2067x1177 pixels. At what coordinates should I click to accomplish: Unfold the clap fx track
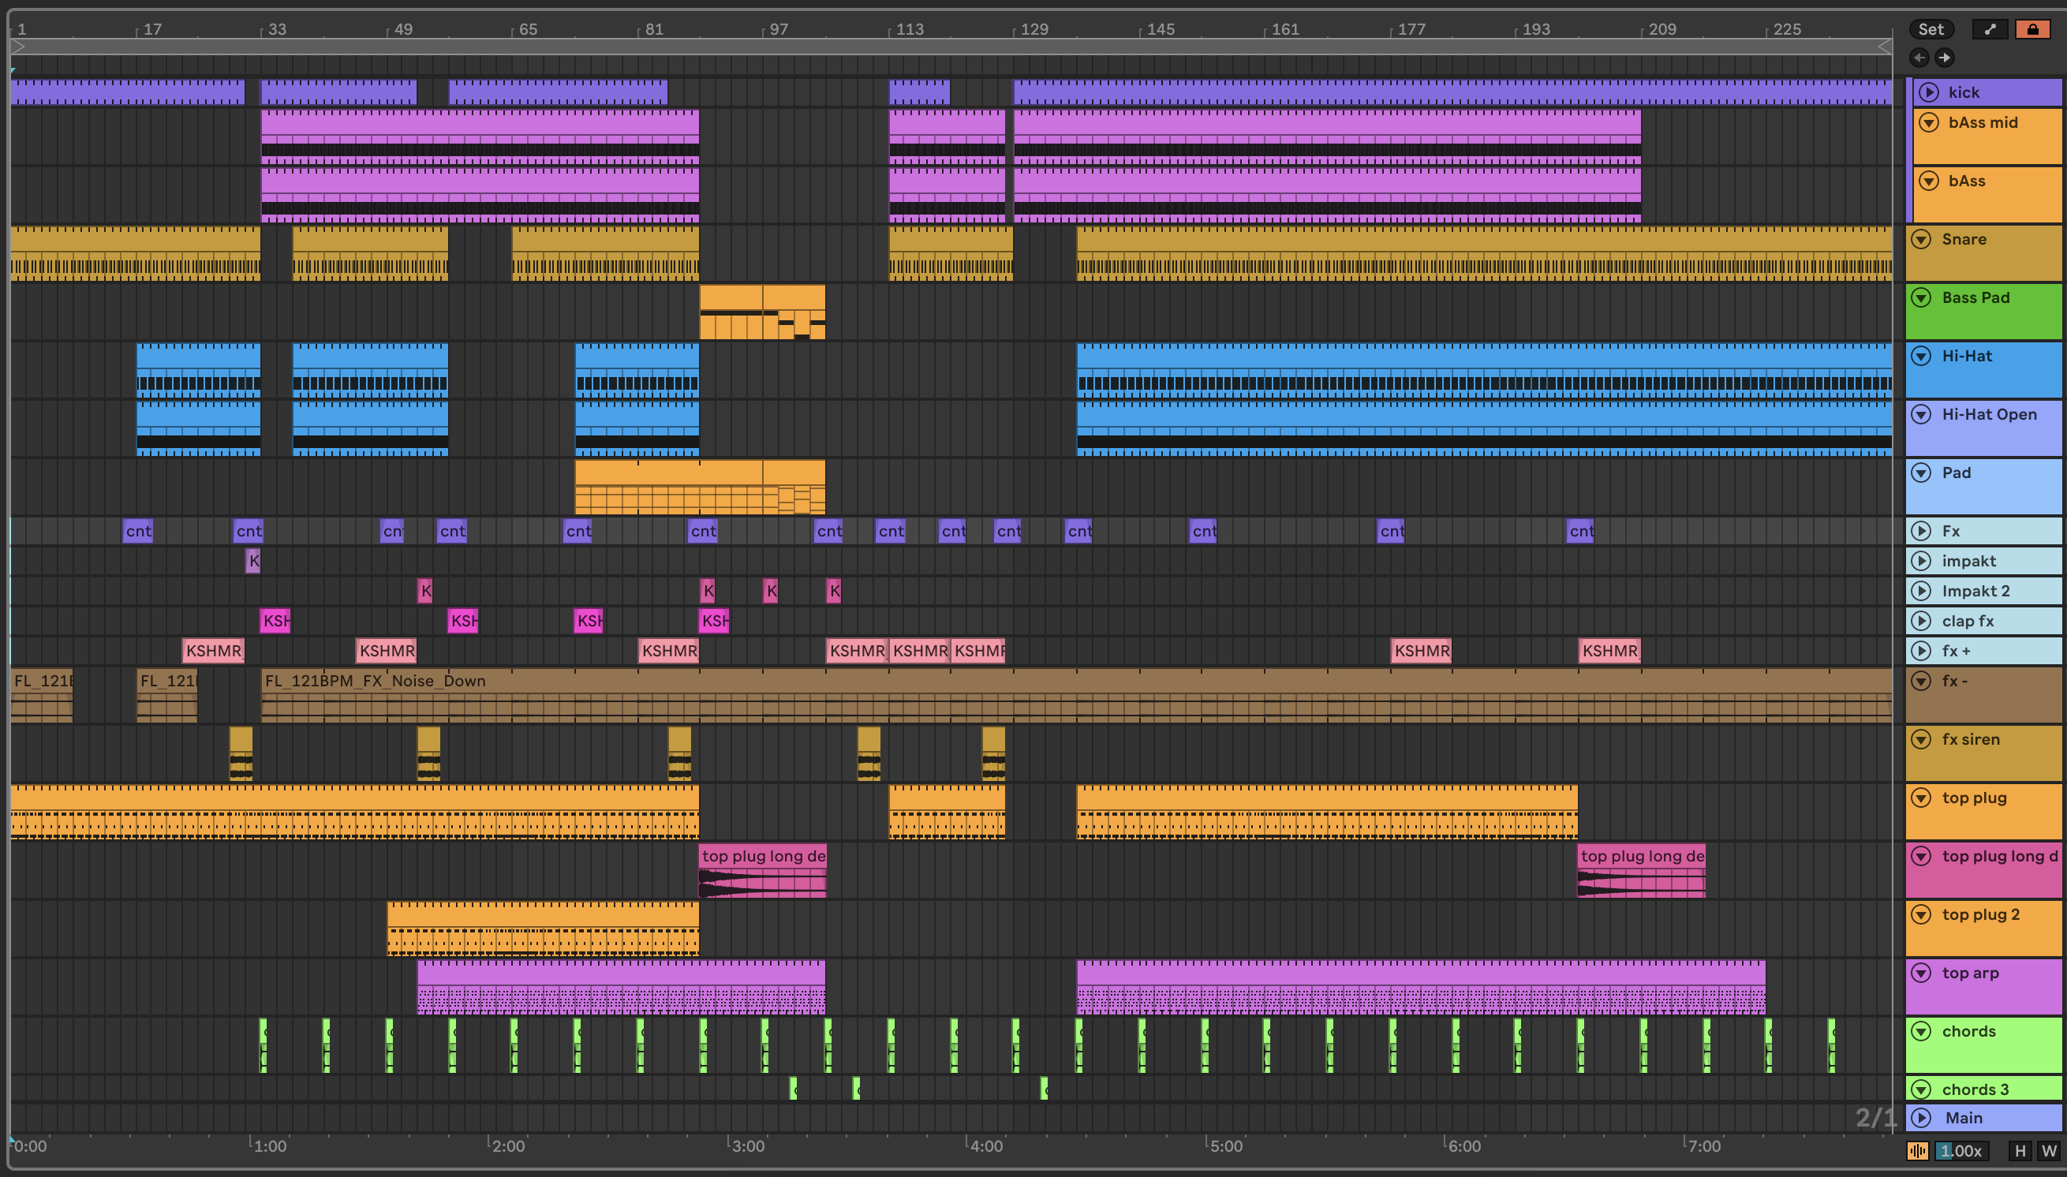(x=1922, y=621)
